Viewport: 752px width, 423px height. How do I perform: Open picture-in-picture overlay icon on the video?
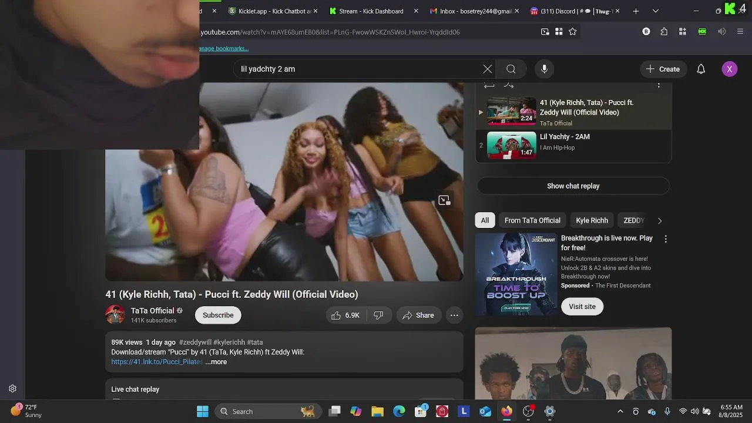(445, 200)
